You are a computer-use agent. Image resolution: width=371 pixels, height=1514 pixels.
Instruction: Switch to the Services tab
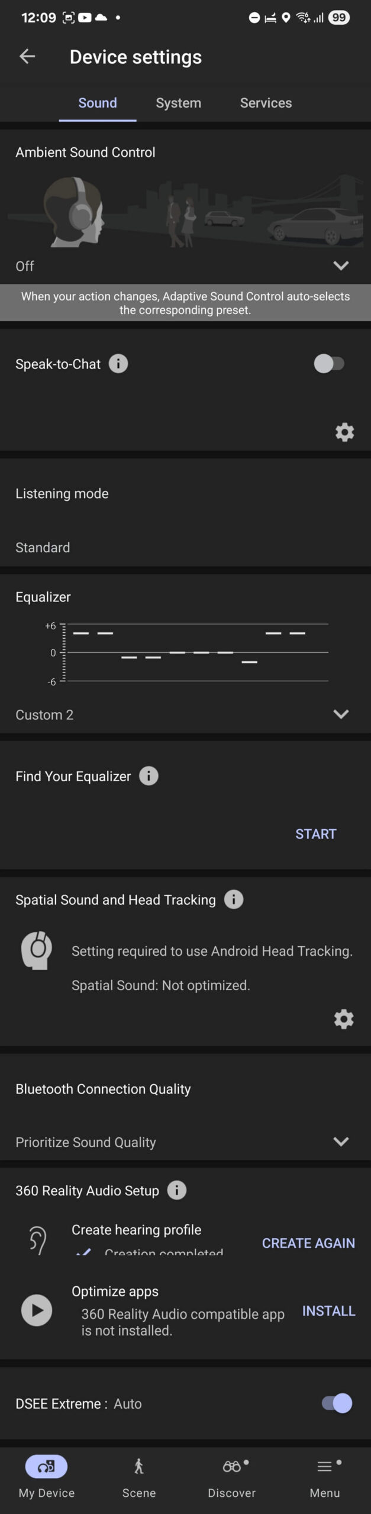coord(265,102)
